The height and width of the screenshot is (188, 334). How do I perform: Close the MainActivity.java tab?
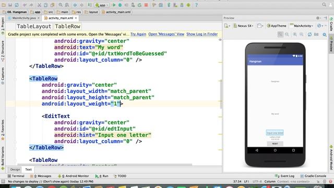click(x=39, y=18)
